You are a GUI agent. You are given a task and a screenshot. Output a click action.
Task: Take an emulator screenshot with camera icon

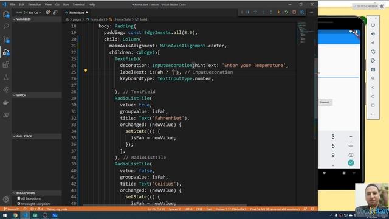(x=373, y=69)
